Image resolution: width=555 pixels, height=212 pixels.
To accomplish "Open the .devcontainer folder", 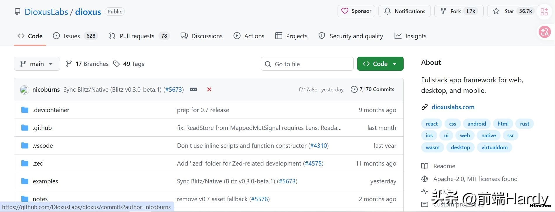I will point(51,110).
